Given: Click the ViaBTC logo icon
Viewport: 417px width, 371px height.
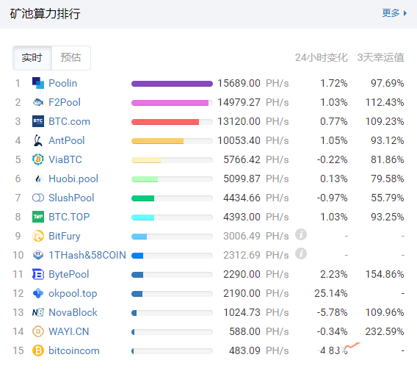Looking at the screenshot, I should [x=38, y=159].
